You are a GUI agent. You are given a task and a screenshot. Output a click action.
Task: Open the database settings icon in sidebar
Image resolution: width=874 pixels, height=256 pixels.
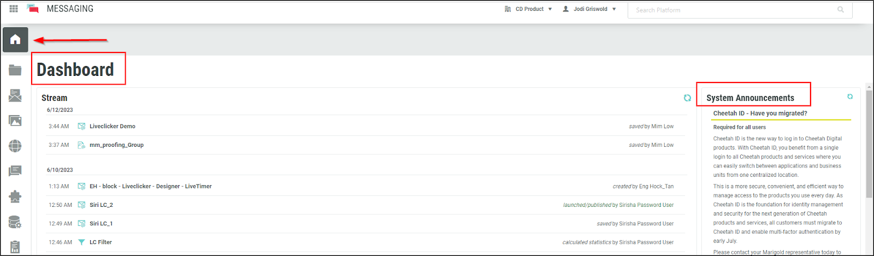pyautogui.click(x=15, y=222)
